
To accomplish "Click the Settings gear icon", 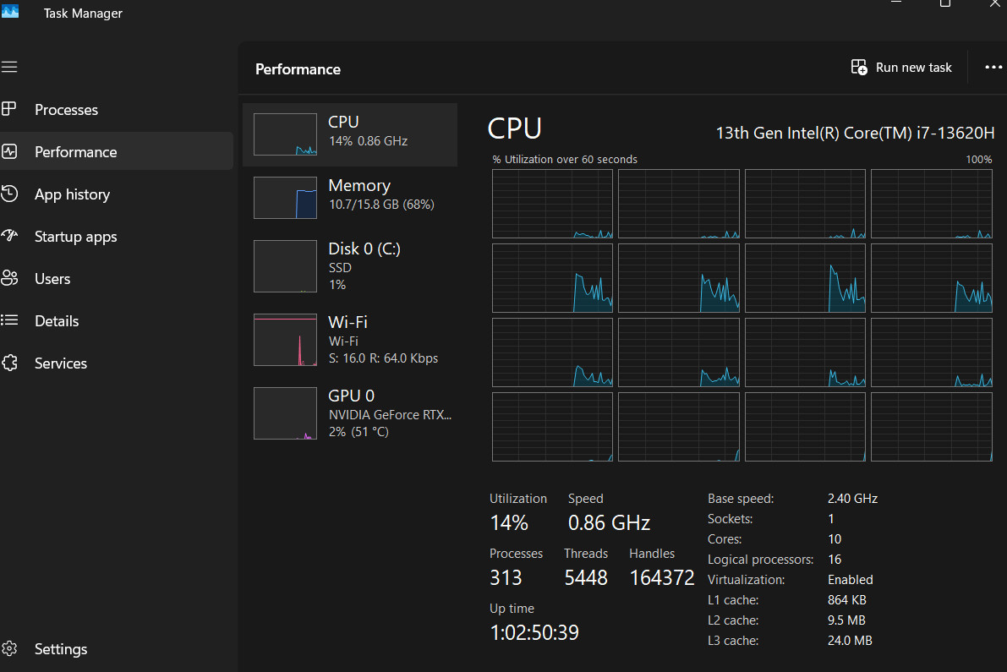I will pyautogui.click(x=9, y=648).
